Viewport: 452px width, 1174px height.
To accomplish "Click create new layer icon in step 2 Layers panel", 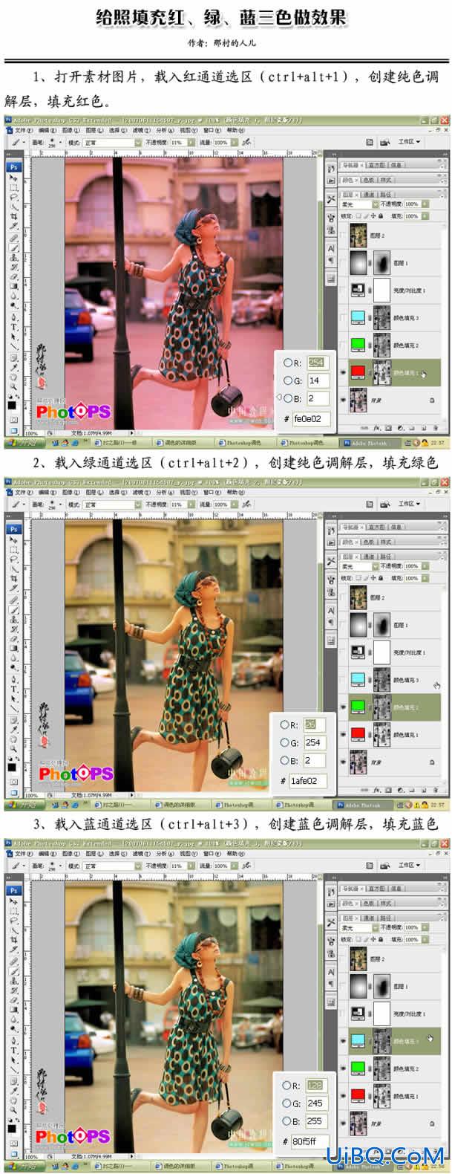I will (424, 790).
